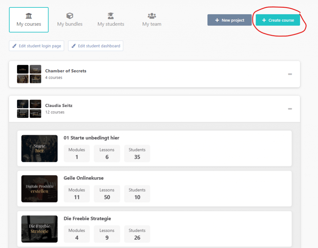
Task: Select the My courses bank icon
Action: click(x=29, y=15)
